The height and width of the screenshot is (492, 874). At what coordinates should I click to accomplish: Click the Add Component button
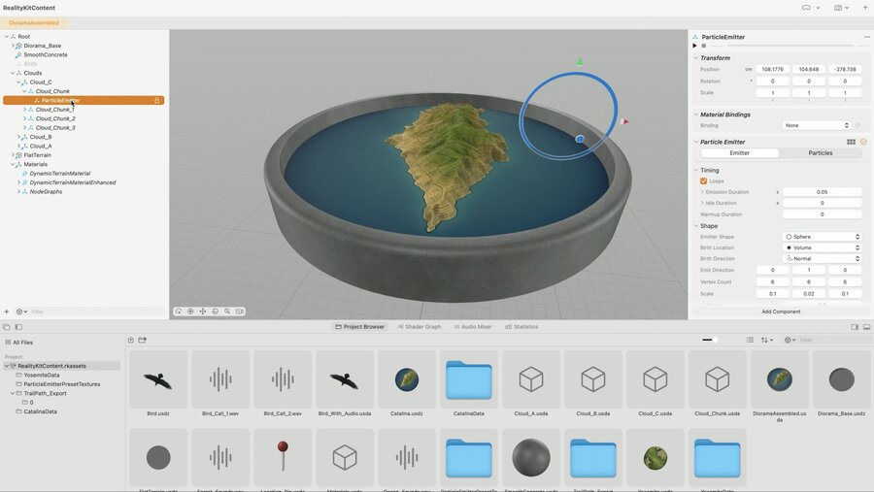781,312
